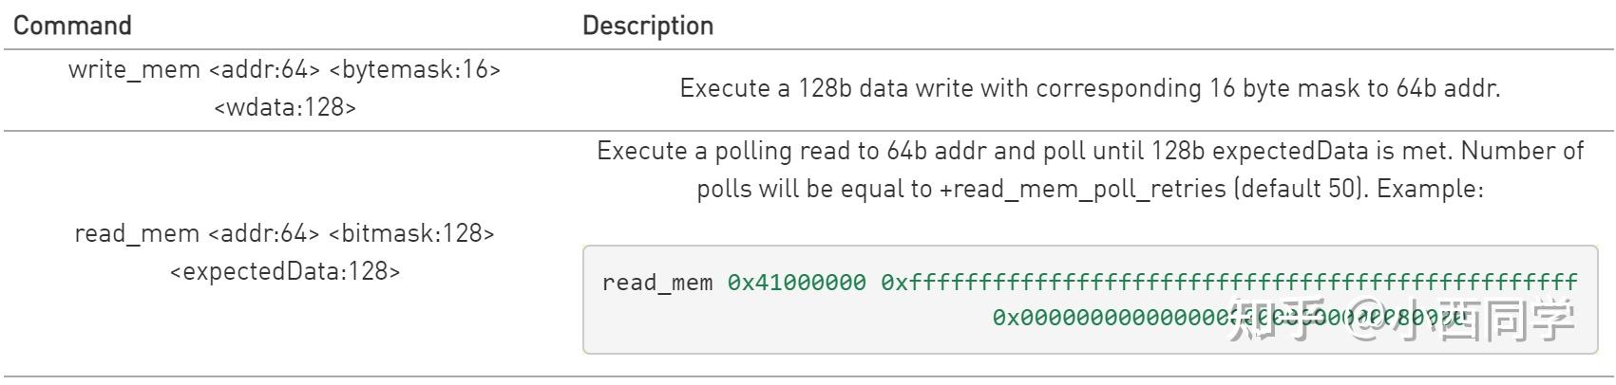Click the 0x0000… expected data value
The image size is (1616, 385).
[x=1112, y=318]
